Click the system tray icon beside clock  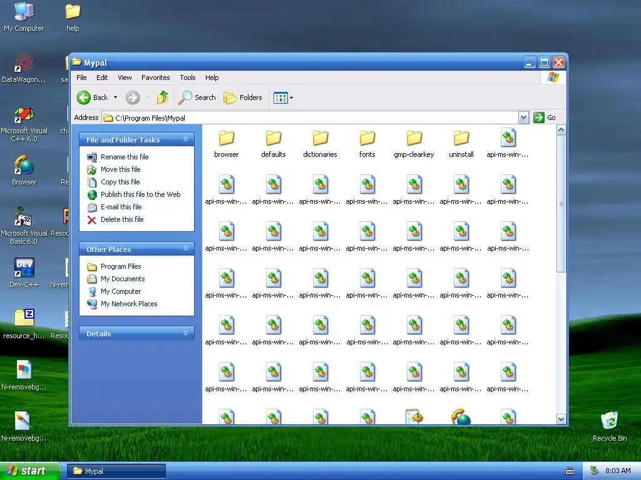595,471
